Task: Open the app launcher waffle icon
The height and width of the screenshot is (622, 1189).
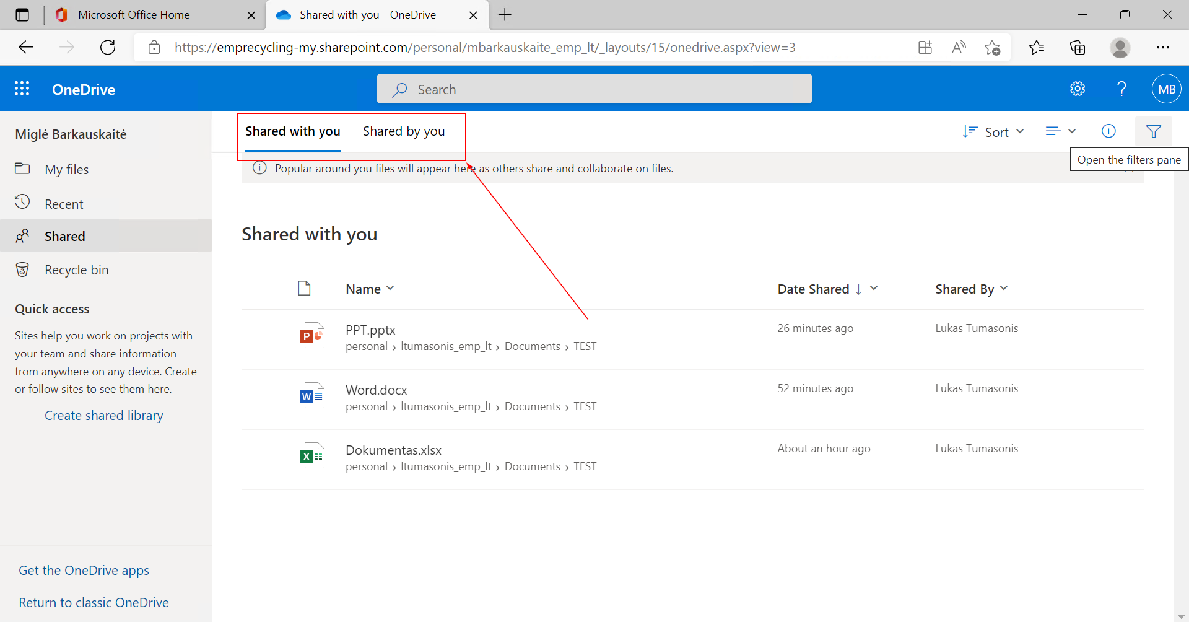Action: tap(22, 89)
